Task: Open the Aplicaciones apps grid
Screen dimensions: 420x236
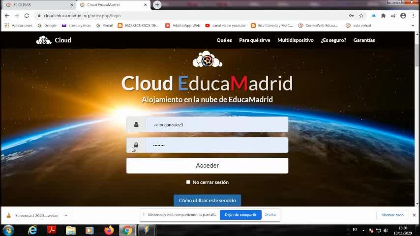Action: pyautogui.click(x=18, y=26)
